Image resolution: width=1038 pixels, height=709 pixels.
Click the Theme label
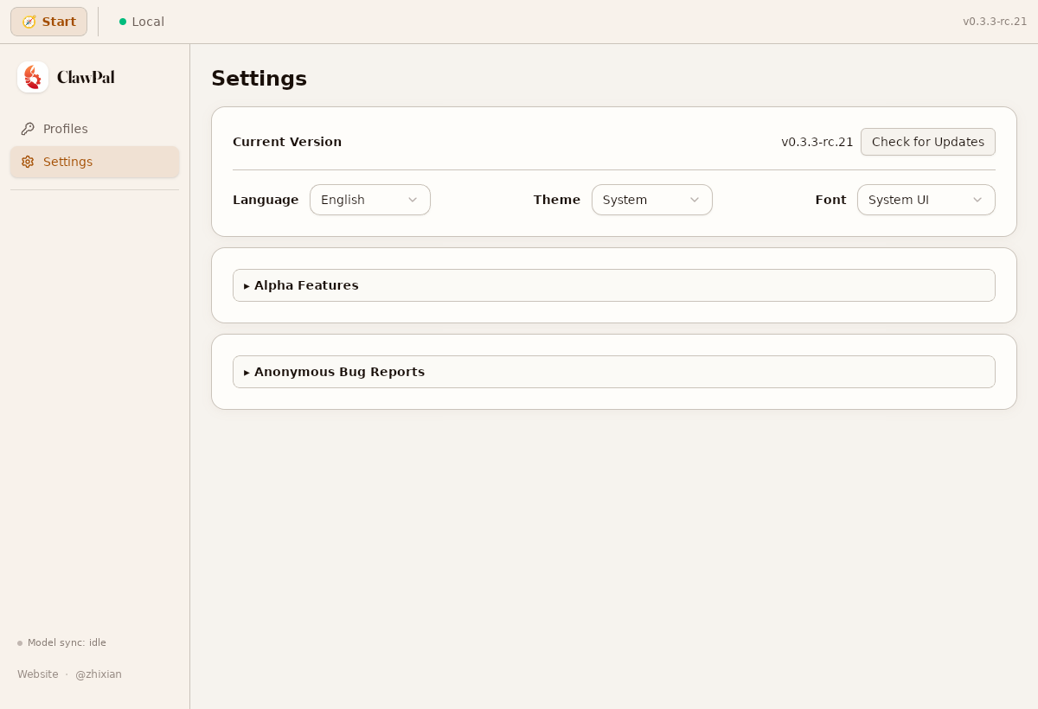click(x=557, y=200)
